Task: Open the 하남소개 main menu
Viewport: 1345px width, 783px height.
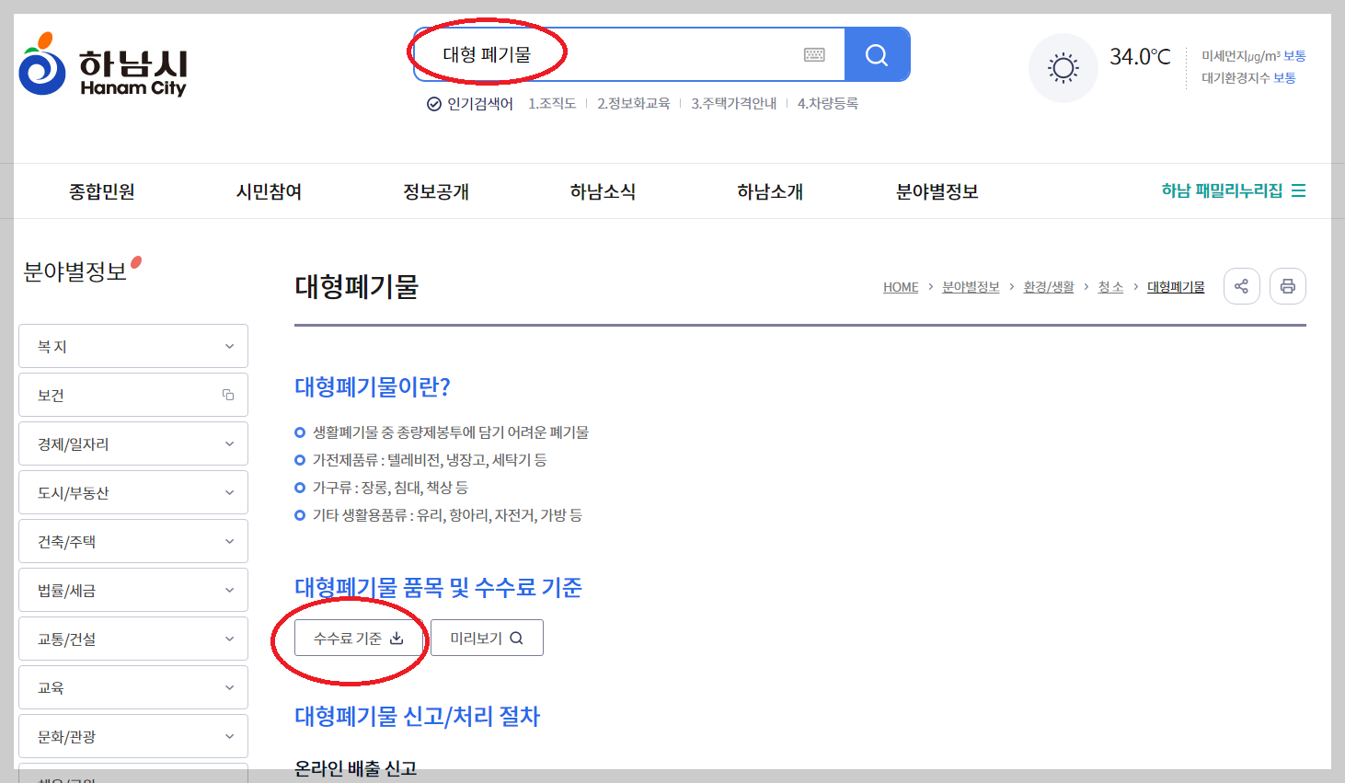Action: click(x=770, y=191)
